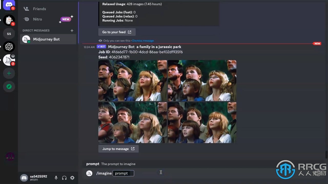
Task: Click the 12:24 AM message timestamp
Action: pos(89,47)
